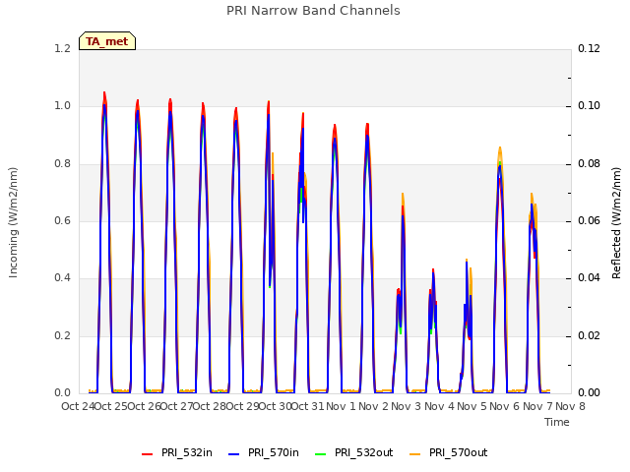Click the 0.04 right axis tick label

pos(589,277)
